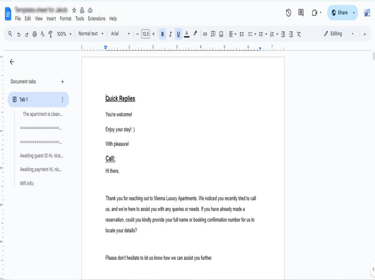Undo the last action
The width and height of the screenshot is (375, 280).
click(x=19, y=34)
